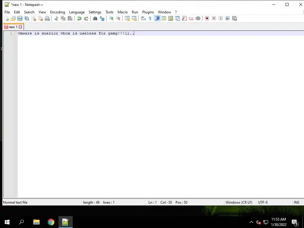Open the Plugins menu

tap(148, 12)
